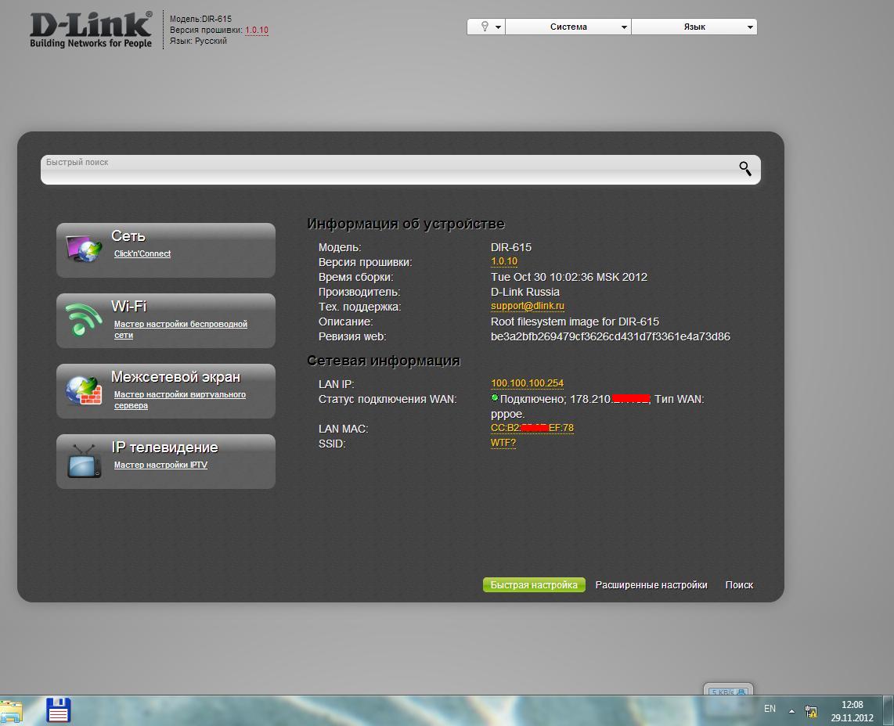Click the Ревизия web hash value
The image size is (894, 726).
[x=610, y=336]
